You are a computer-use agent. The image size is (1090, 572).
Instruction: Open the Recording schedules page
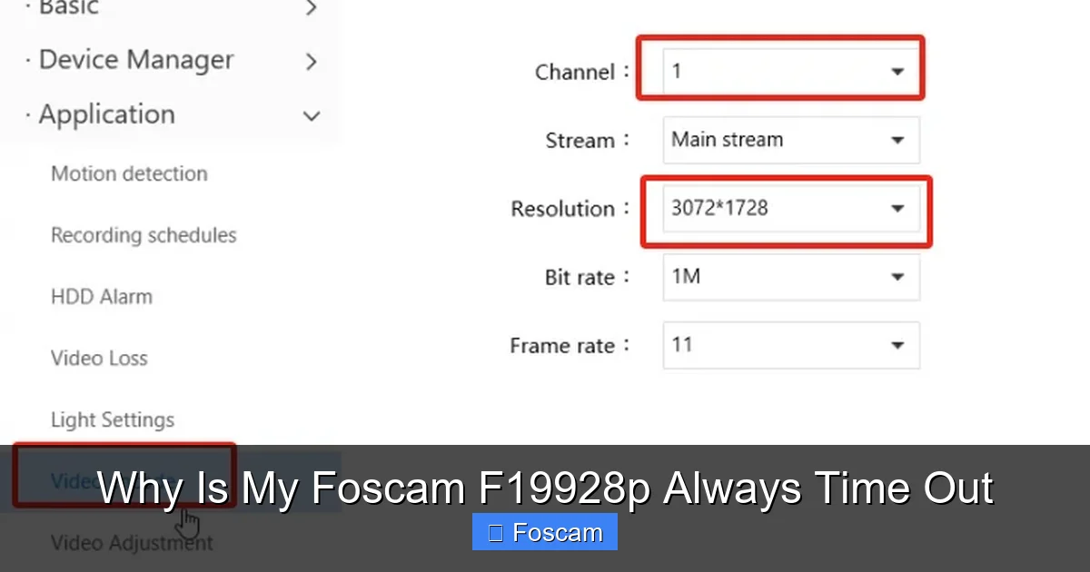[x=143, y=235]
